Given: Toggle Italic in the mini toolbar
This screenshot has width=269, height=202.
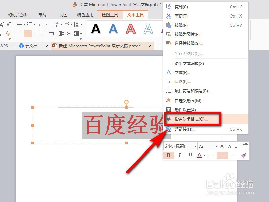Looking at the screenshot, I should (x=180, y=155).
